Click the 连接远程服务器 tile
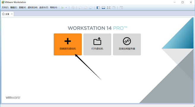 [x=127, y=44]
